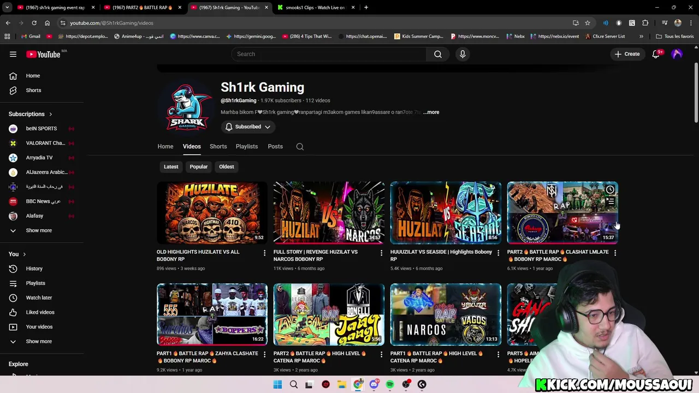This screenshot has height=393, width=699.
Task: Click the Create button
Action: pyautogui.click(x=627, y=54)
